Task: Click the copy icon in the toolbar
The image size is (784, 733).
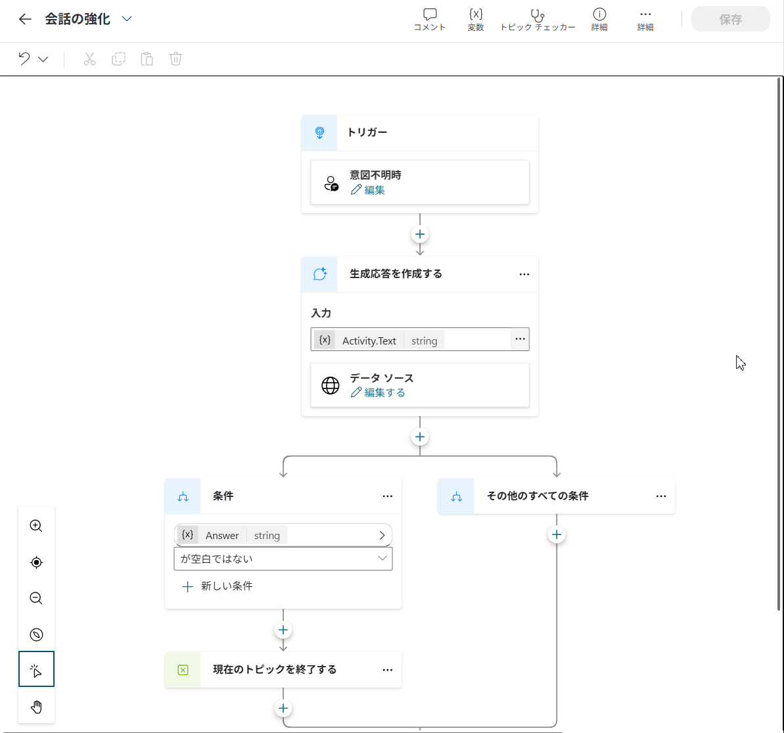Action: point(118,59)
